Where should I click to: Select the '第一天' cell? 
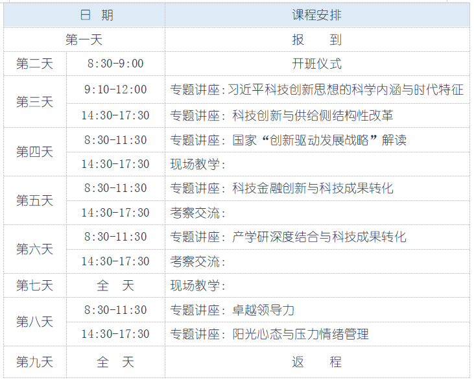(84, 40)
